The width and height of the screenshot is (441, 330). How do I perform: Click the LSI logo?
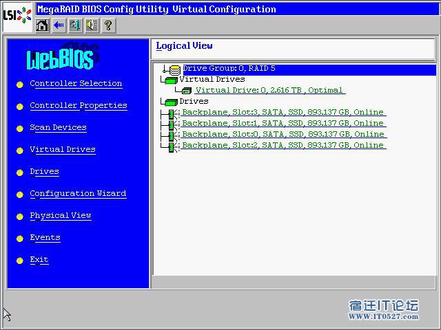point(17,15)
